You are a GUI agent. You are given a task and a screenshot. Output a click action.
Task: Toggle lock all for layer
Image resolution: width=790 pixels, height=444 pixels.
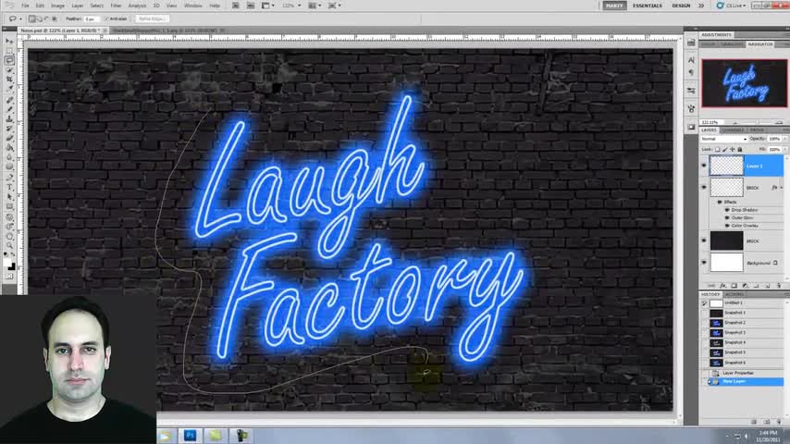740,149
